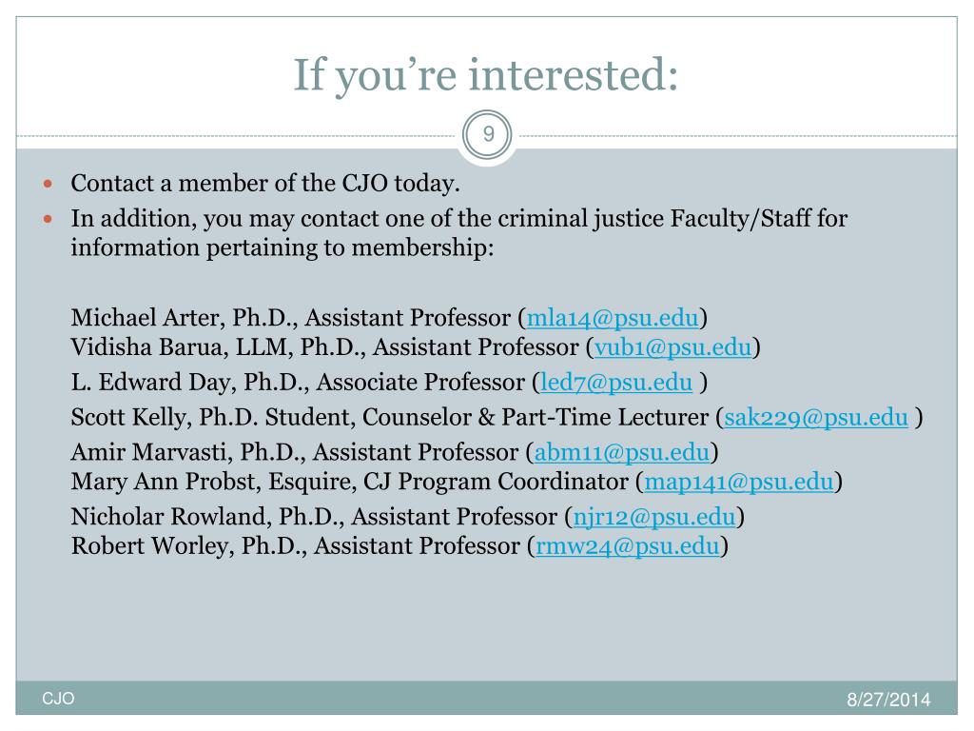Click Amir Marvasti's abm11@psu.edu link

tap(622, 452)
